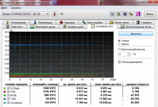
Task: Click the temperature thermometer icon
Action: click(55, 14)
